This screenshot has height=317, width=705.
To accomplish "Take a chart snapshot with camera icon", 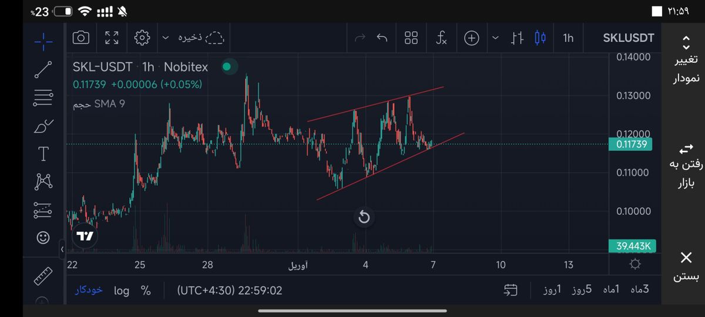I will [x=80, y=38].
